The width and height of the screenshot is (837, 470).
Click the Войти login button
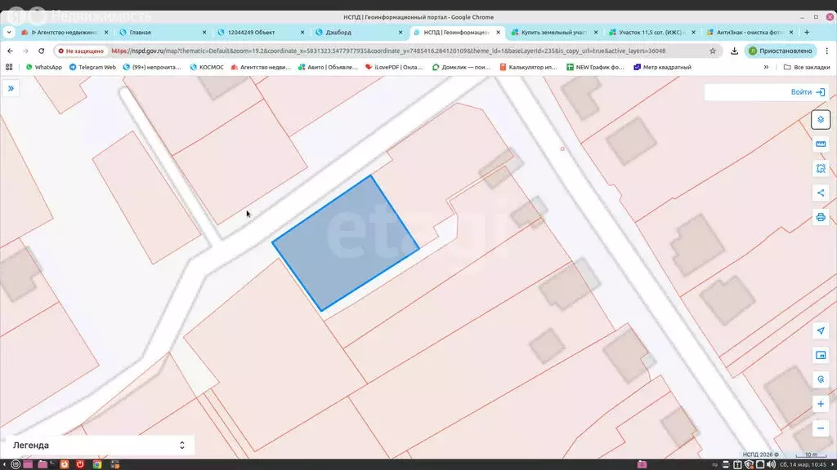[808, 92]
